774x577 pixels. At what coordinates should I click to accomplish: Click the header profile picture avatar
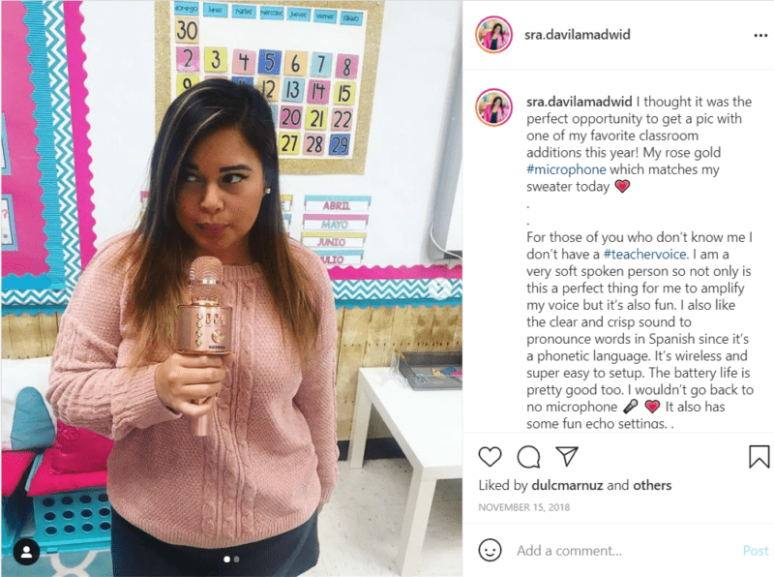coord(493,35)
